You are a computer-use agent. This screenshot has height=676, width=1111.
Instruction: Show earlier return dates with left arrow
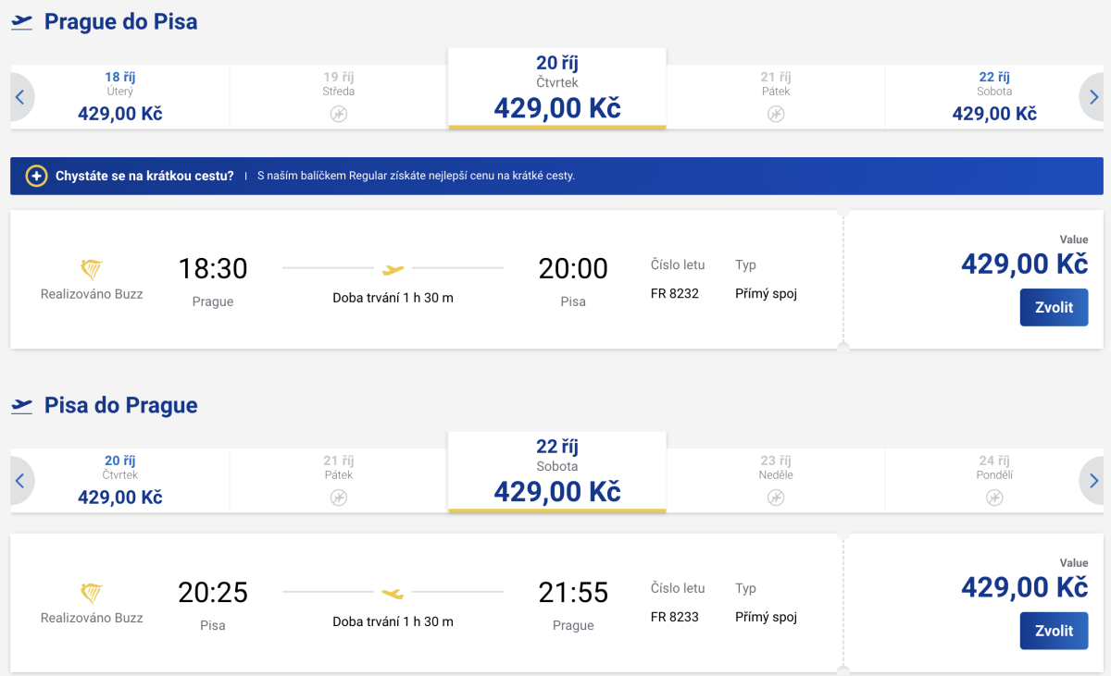coord(20,481)
